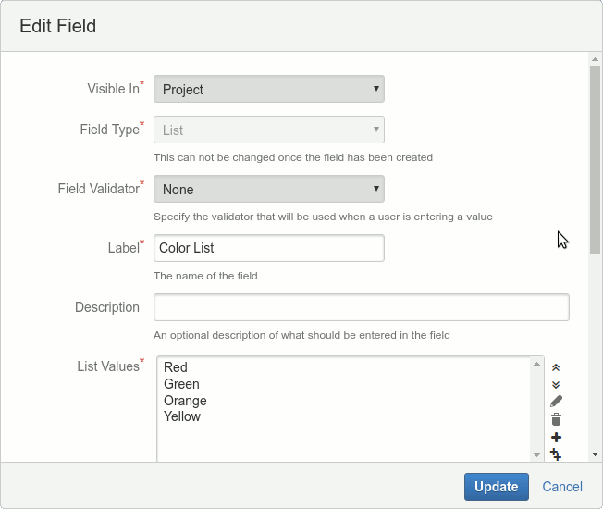This screenshot has height=509, width=603.
Task: Click the move up double-chevron icon
Action: (556, 367)
